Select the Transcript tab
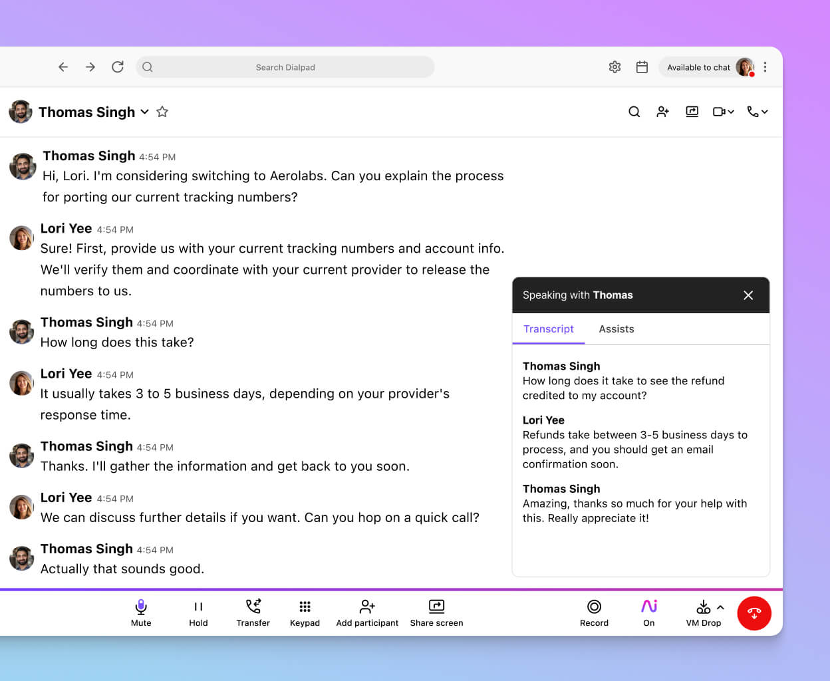The height and width of the screenshot is (681, 830). pos(549,329)
